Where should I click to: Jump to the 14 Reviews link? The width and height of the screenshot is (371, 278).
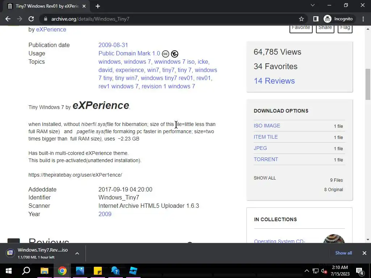pyautogui.click(x=274, y=81)
